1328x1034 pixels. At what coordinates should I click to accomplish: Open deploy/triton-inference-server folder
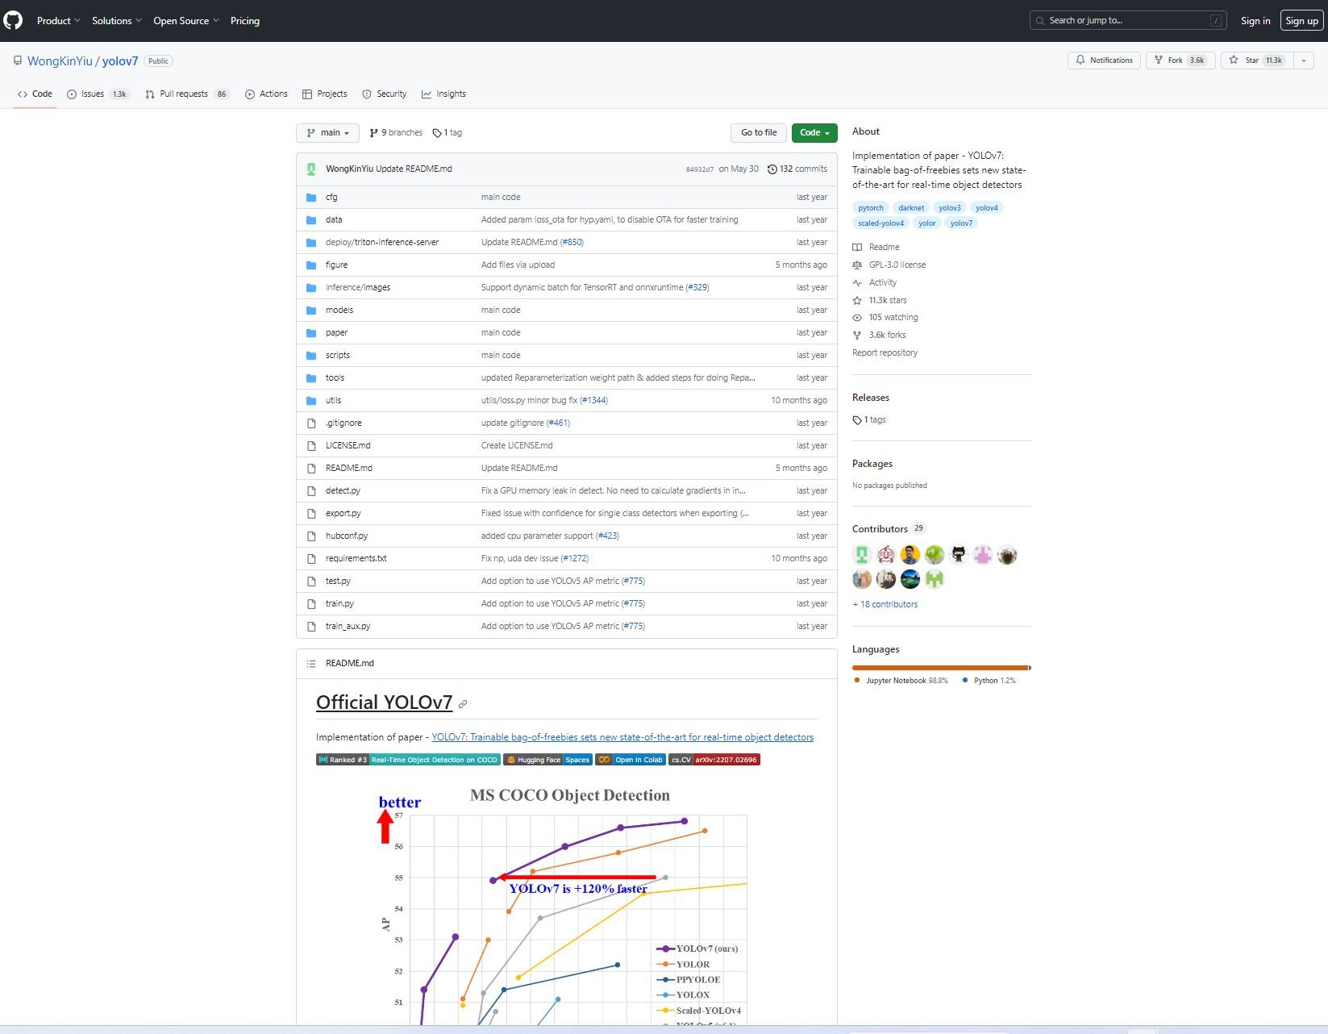tap(382, 243)
